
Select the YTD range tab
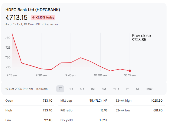coord(116,89)
